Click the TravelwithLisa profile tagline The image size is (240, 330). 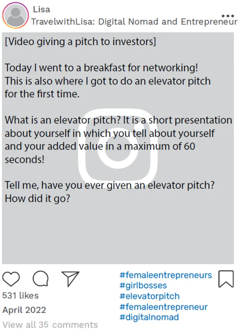click(134, 22)
